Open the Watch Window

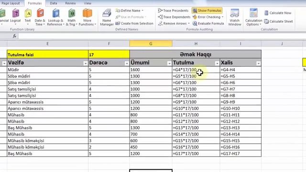tap(235, 17)
